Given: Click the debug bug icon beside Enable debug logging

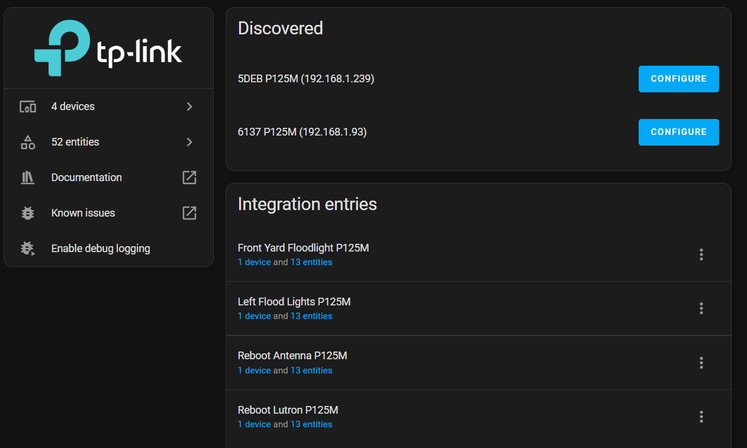Looking at the screenshot, I should click(x=27, y=249).
